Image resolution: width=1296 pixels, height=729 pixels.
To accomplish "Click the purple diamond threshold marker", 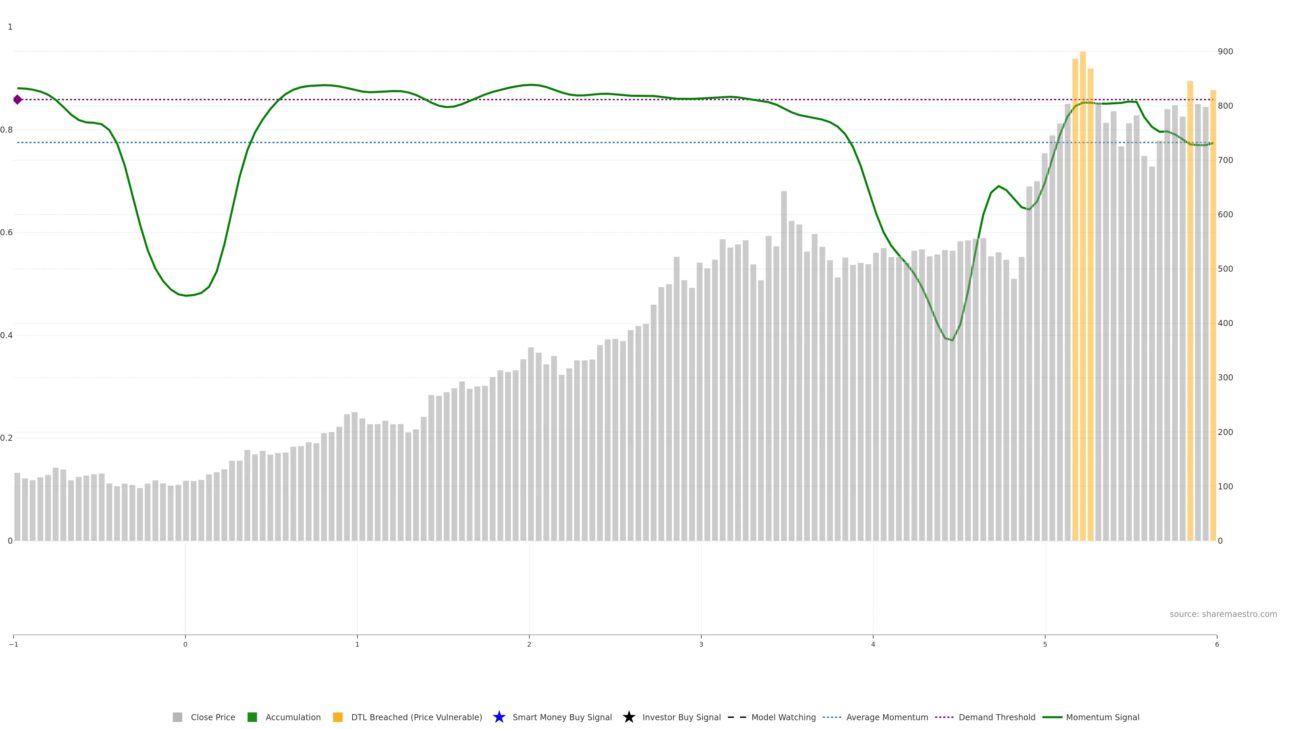I will click(18, 100).
